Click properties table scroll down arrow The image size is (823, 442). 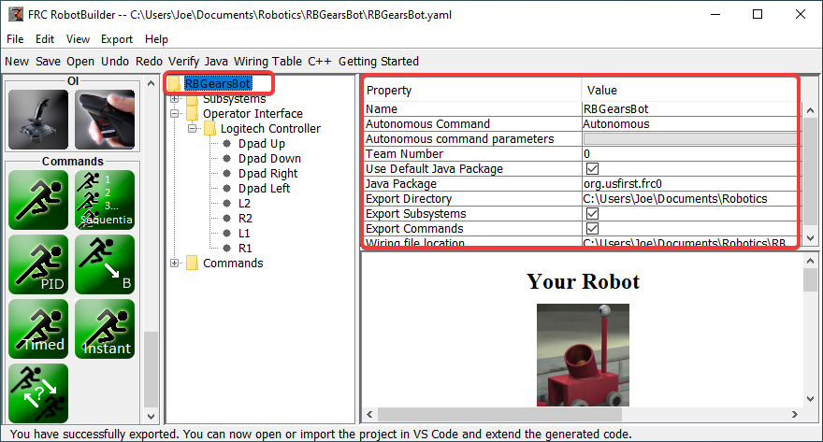[x=811, y=238]
